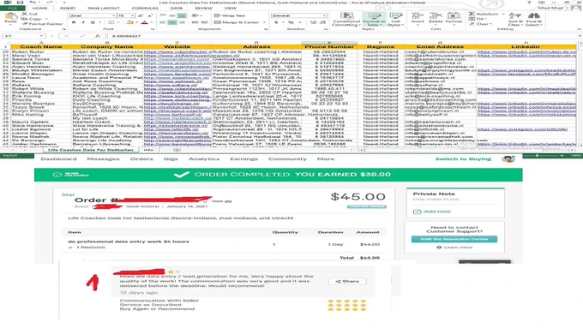
Task: Open the Gigs page
Action: click(x=171, y=159)
